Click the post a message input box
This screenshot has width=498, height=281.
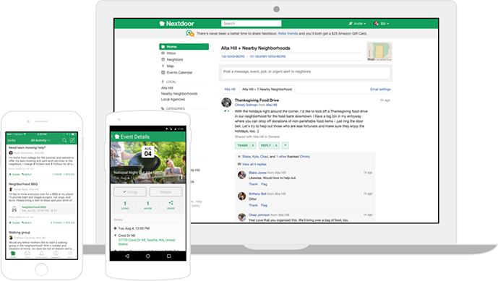click(x=306, y=73)
